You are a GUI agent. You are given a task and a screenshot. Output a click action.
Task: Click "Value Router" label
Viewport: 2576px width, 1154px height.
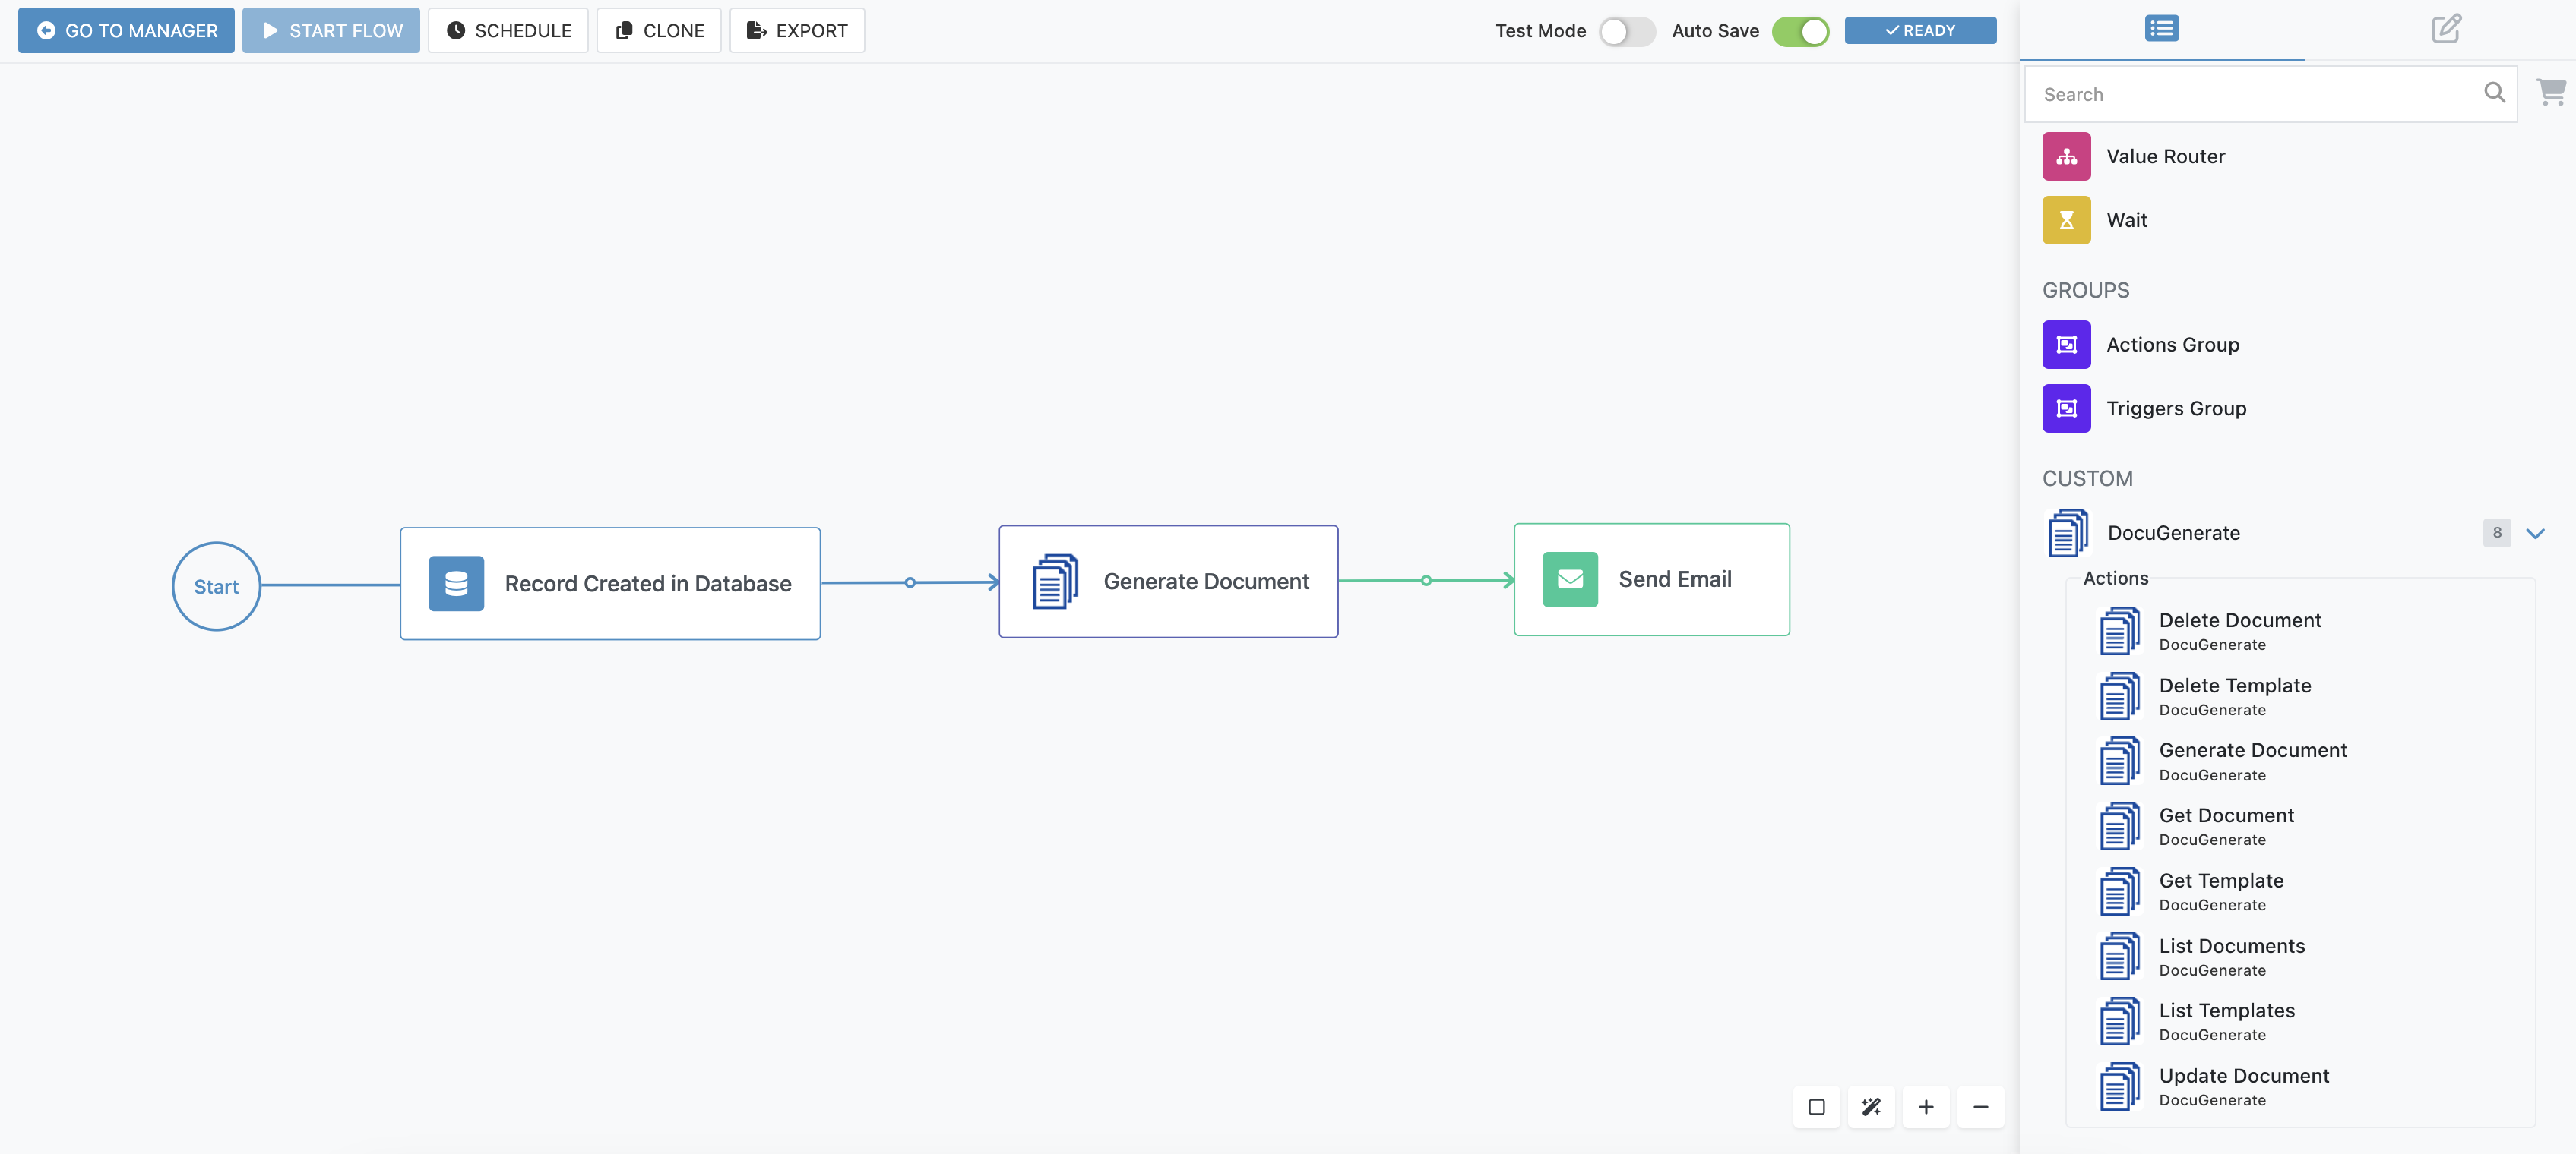tap(2165, 156)
